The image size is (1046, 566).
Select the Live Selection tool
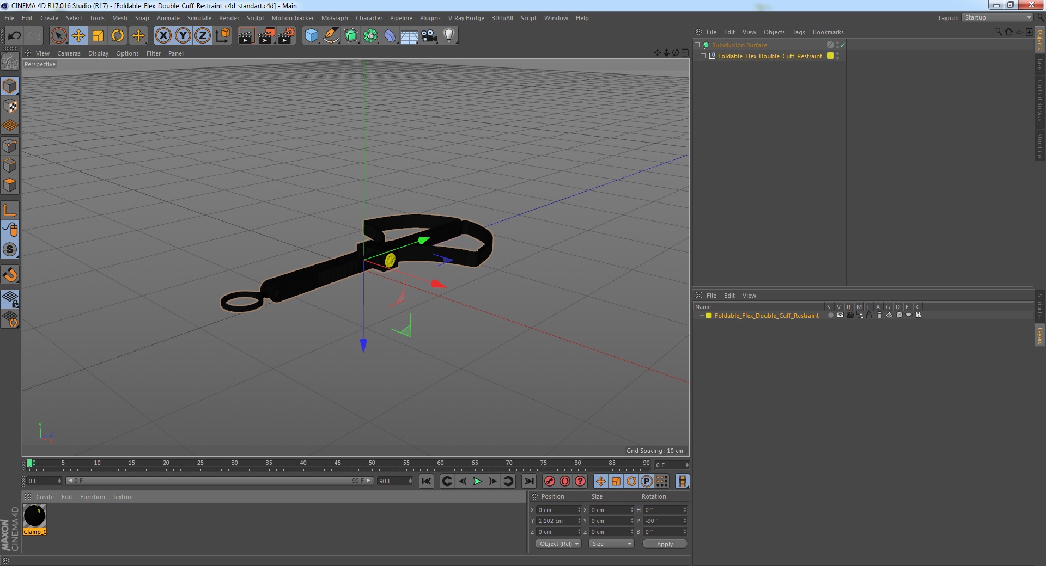click(x=58, y=36)
